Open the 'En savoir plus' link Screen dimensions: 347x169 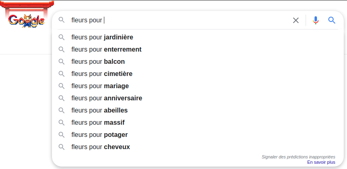pyautogui.click(x=321, y=162)
